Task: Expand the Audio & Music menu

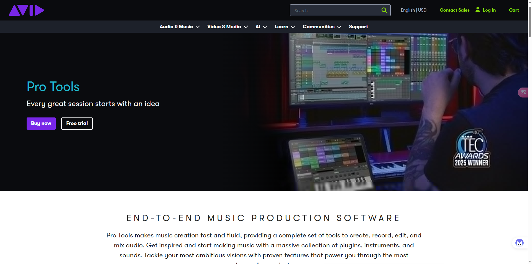Action: click(180, 27)
